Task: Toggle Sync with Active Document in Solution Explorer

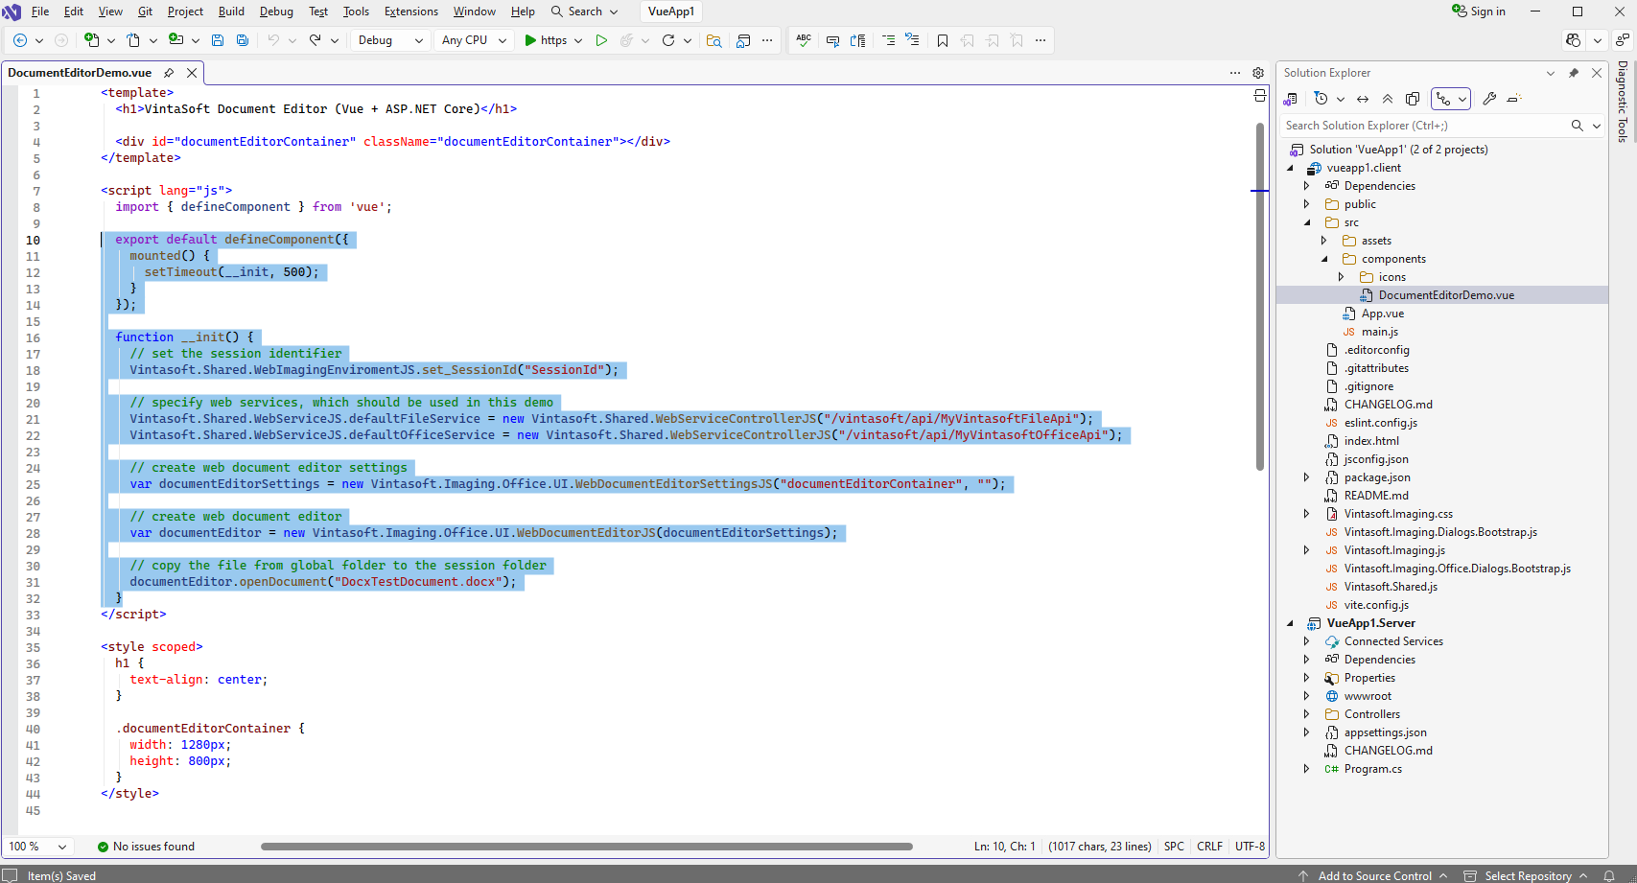Action: 1363,99
